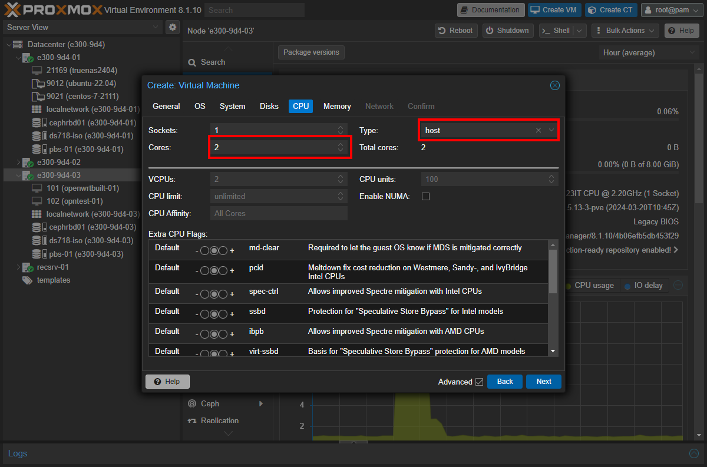The height and width of the screenshot is (467, 707).
Task: Switch to the Disks tab
Action: click(x=269, y=106)
